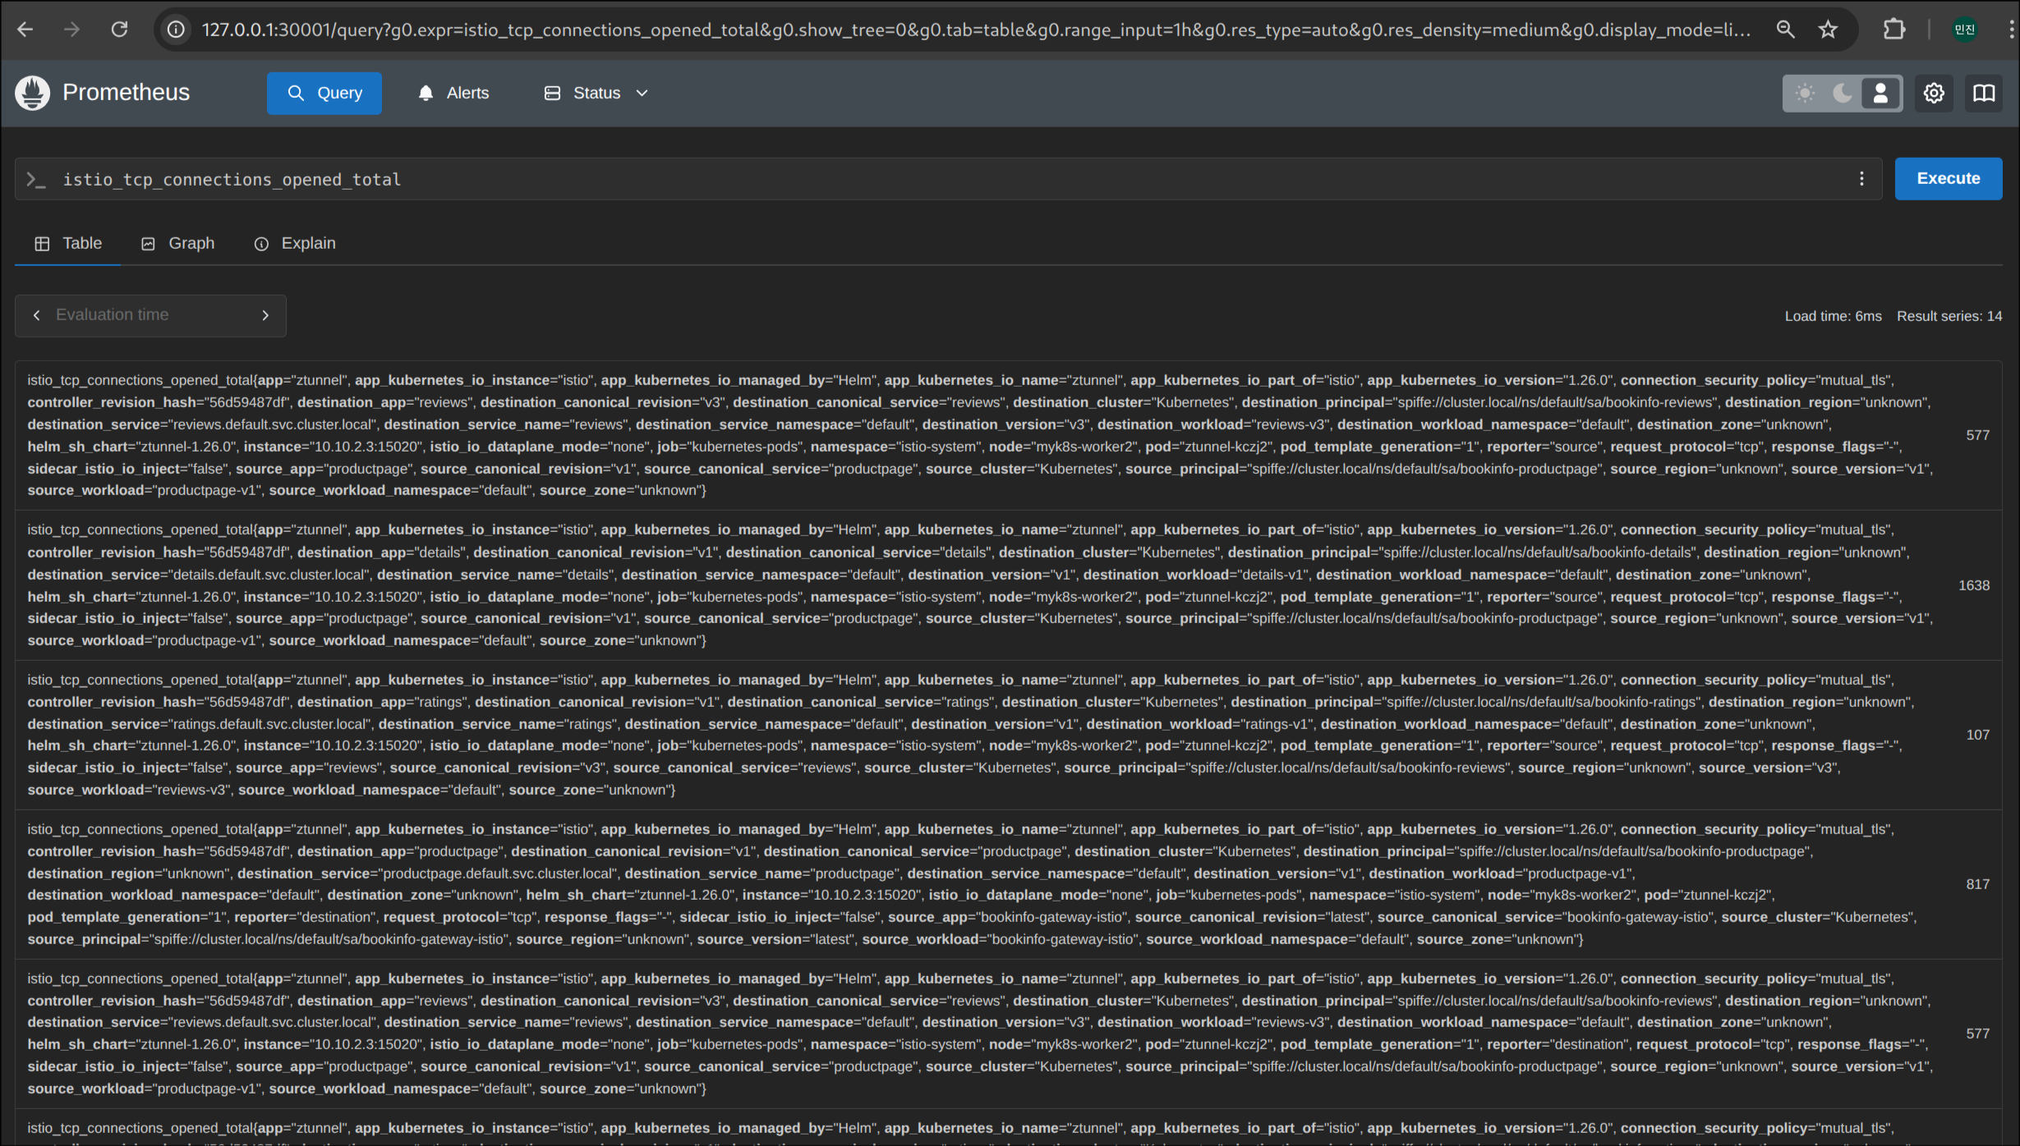Open the Alerts page
Image resolution: width=2020 pixels, height=1146 pixels.
tap(453, 93)
